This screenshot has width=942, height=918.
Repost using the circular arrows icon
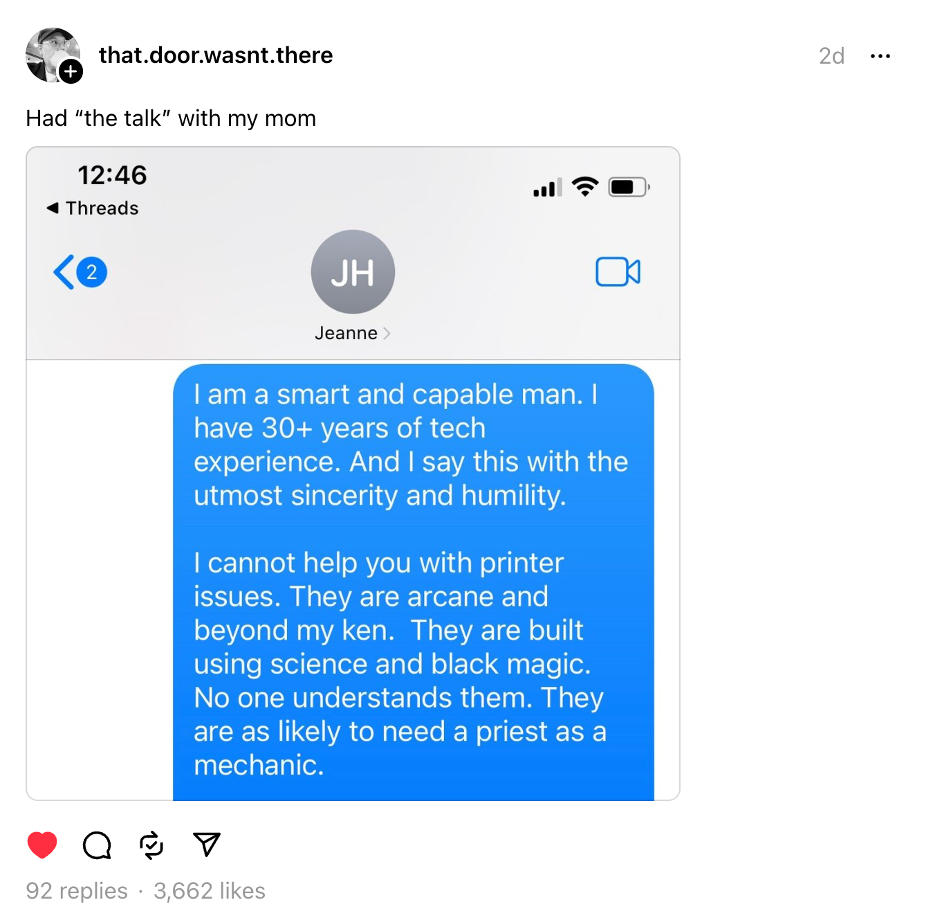tap(151, 845)
